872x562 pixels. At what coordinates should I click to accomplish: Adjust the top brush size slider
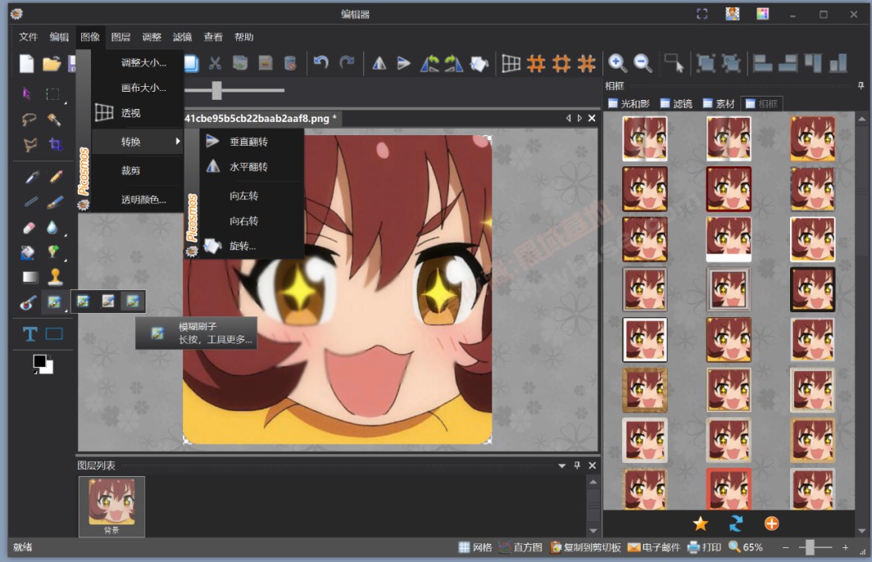pos(216,90)
